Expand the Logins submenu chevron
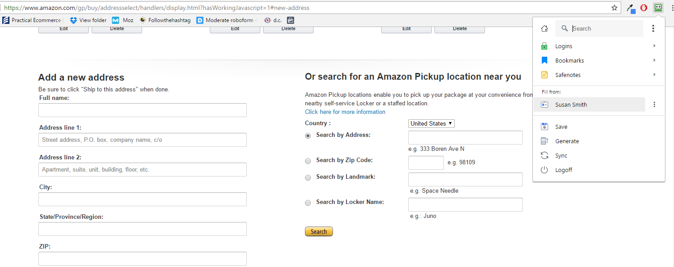This screenshot has width=674, height=267. click(x=655, y=45)
